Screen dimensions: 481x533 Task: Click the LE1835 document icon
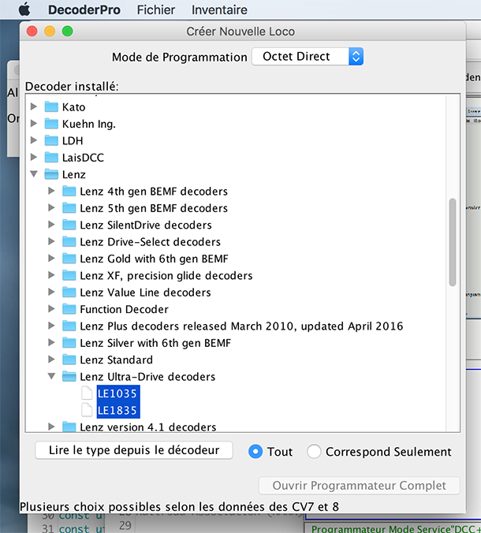[87, 410]
